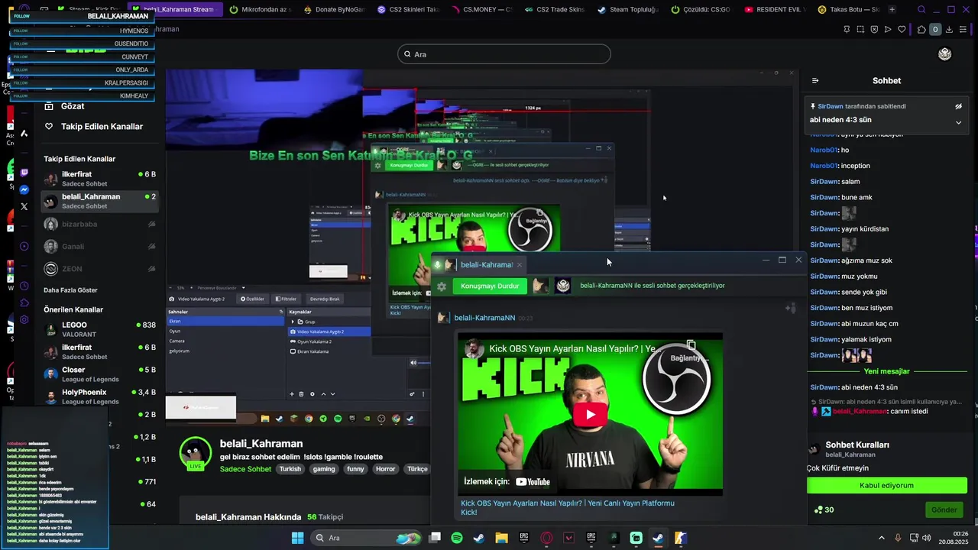
Task: Open File Explorer from the taskbar
Action: (x=501, y=538)
